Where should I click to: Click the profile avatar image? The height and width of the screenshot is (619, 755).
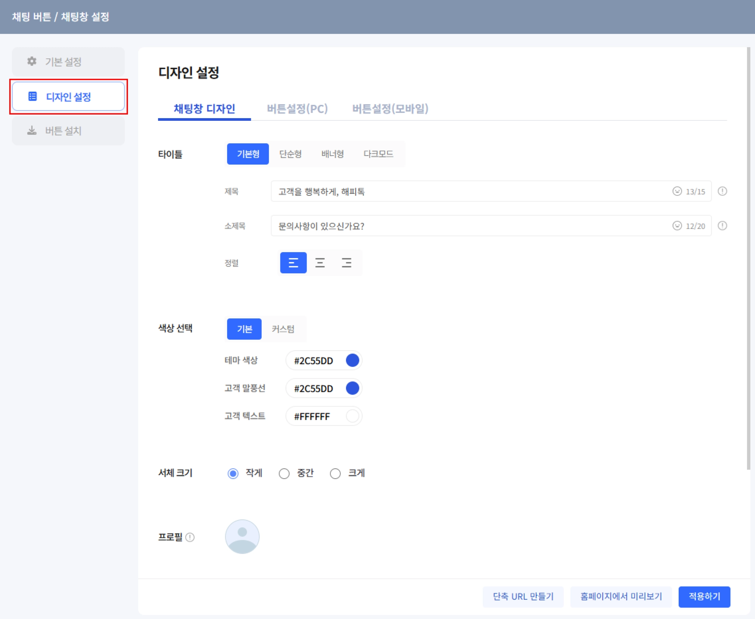[x=242, y=537]
